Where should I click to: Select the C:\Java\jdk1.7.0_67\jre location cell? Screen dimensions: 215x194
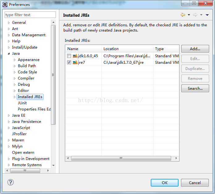pyautogui.click(x=127, y=63)
